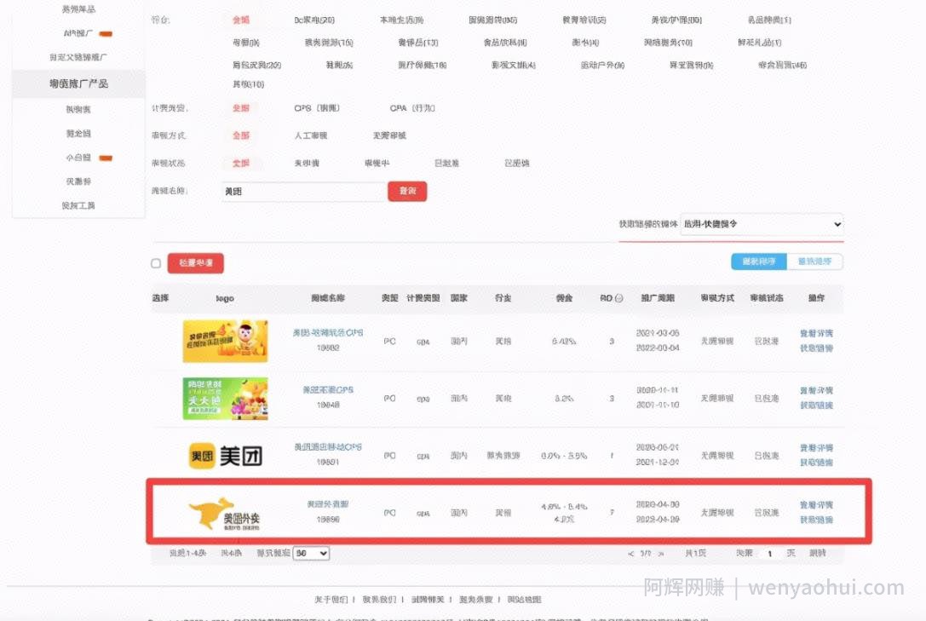Click the orange Meituan promo banner thumbnail
926x621 pixels.
click(x=225, y=342)
